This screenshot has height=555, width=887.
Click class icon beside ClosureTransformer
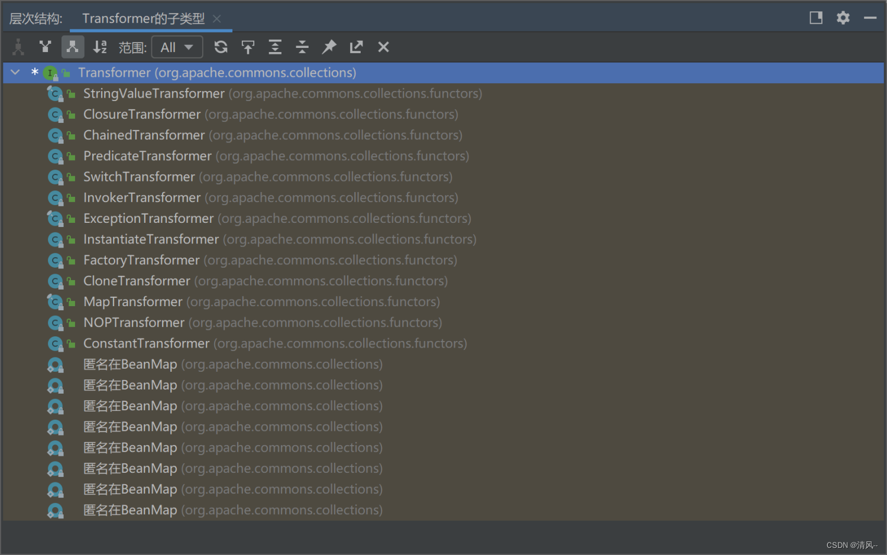(55, 115)
